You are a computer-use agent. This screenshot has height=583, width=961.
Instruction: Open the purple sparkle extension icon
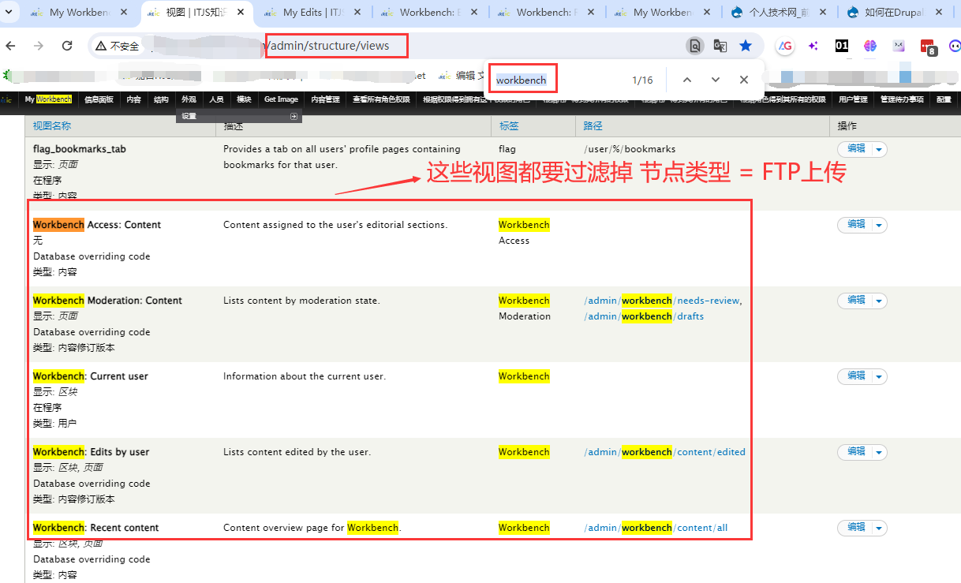coord(813,46)
